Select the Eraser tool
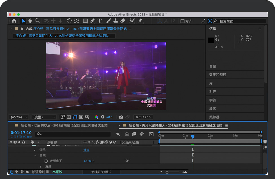The image size is (275, 179). [x=123, y=21]
